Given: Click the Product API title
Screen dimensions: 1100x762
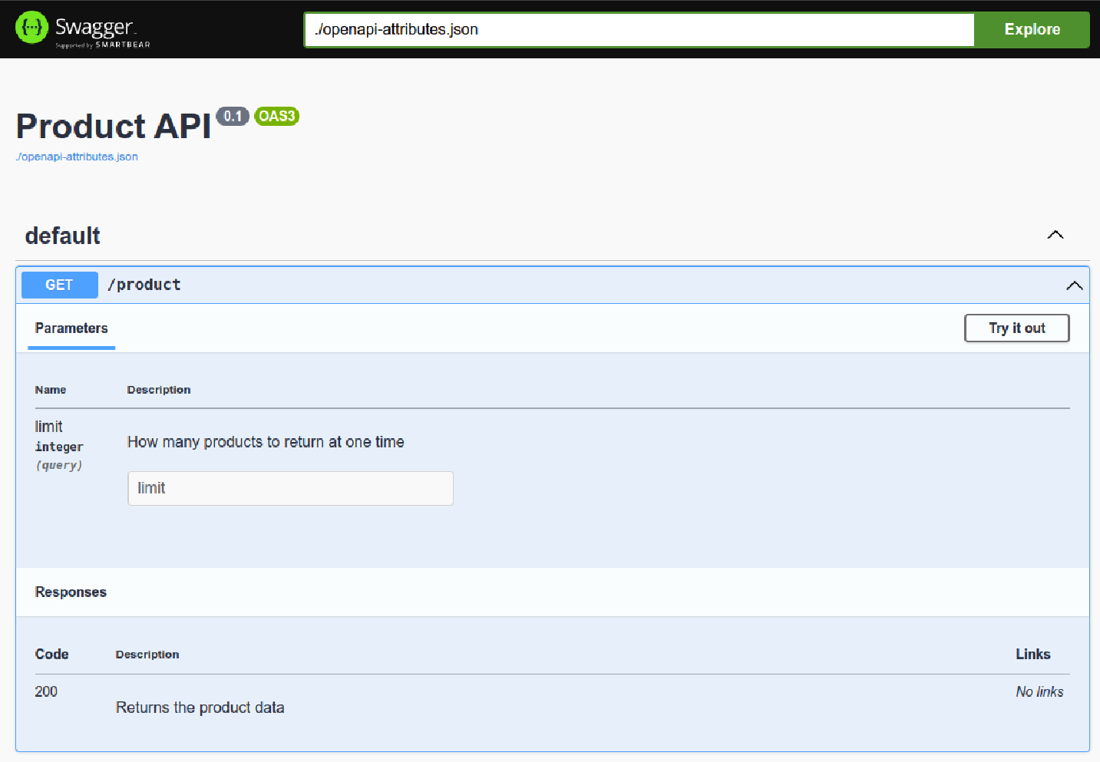Looking at the screenshot, I should point(114,127).
